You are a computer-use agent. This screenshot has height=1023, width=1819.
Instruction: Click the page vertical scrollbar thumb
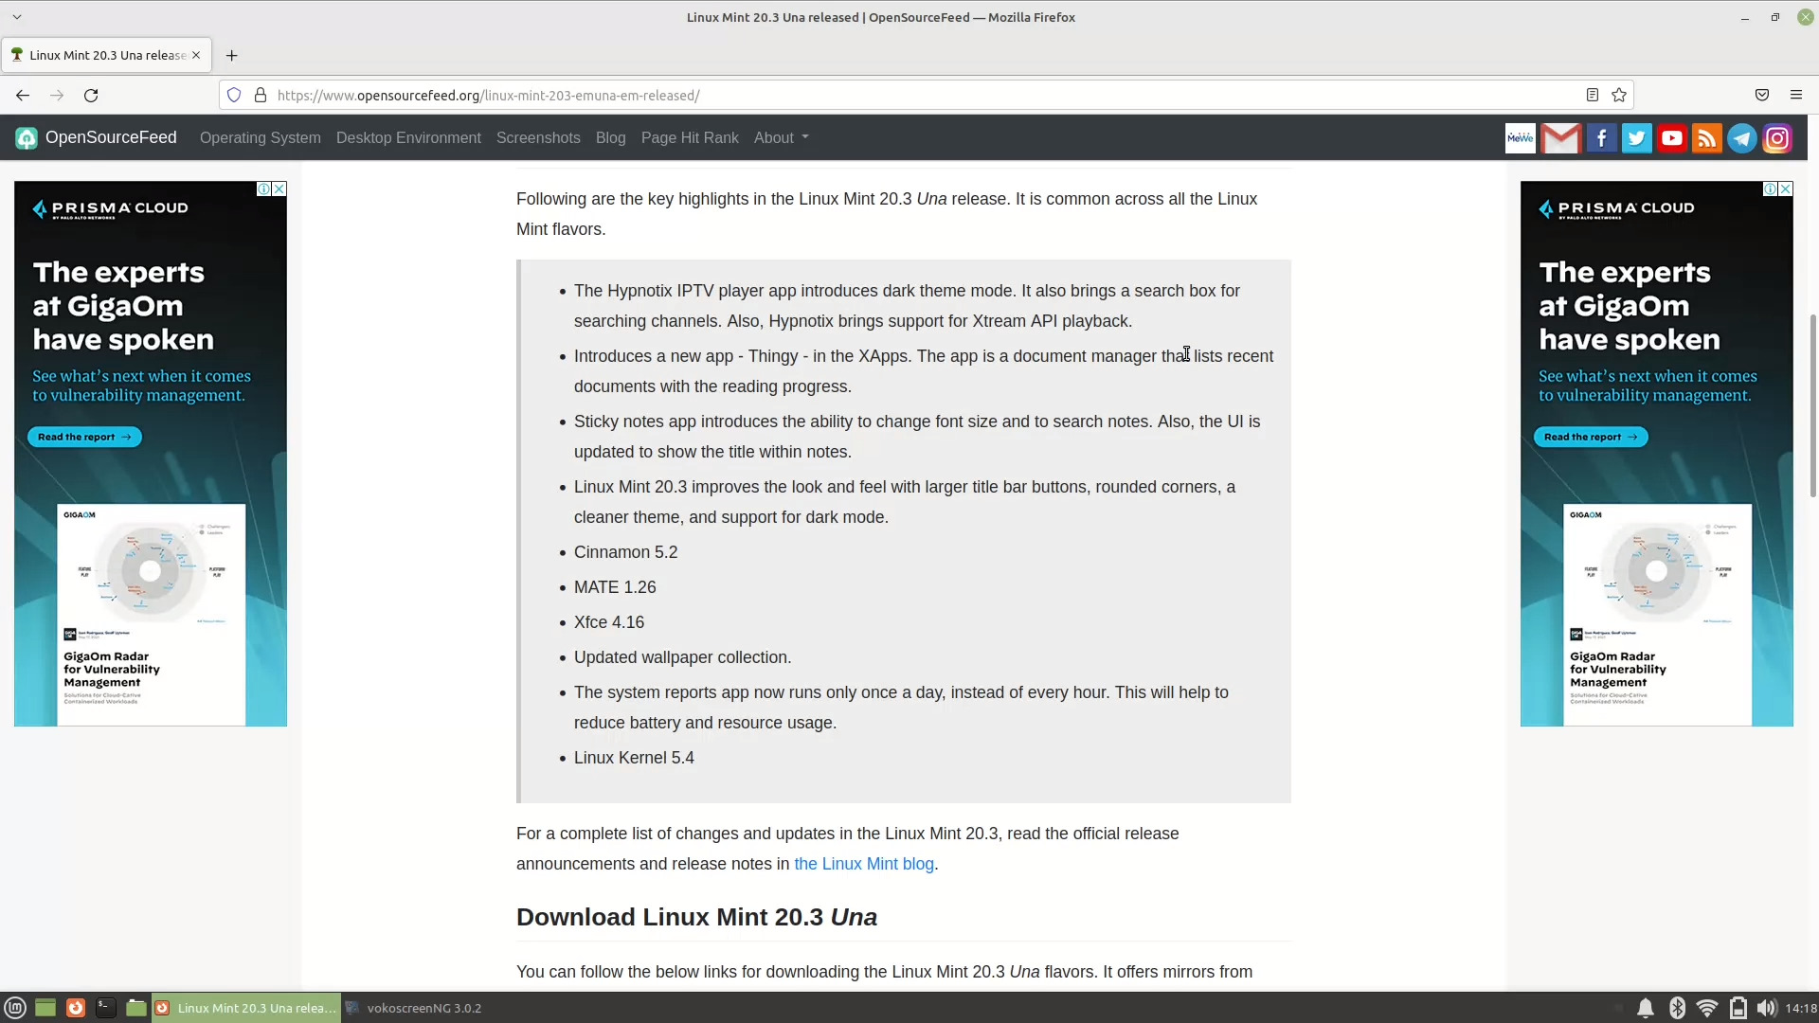pos(1813,405)
